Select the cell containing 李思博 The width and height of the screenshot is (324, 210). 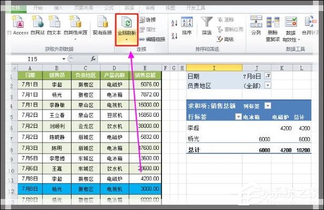(x=57, y=158)
